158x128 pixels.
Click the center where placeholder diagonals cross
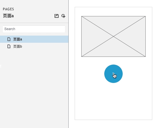[x=113, y=36]
